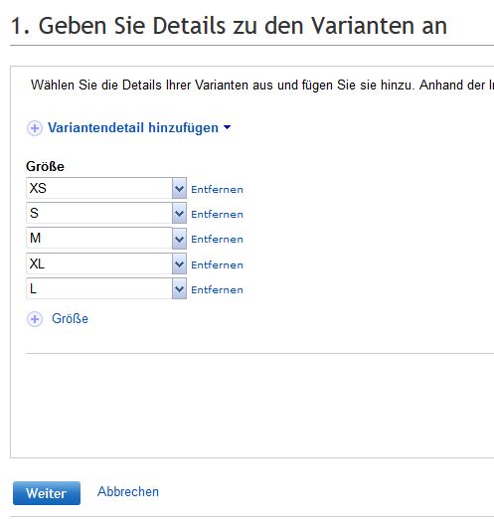Viewport: 494px width, 526px height.
Task: Remove the M size via Entfernen
Action: pos(217,240)
